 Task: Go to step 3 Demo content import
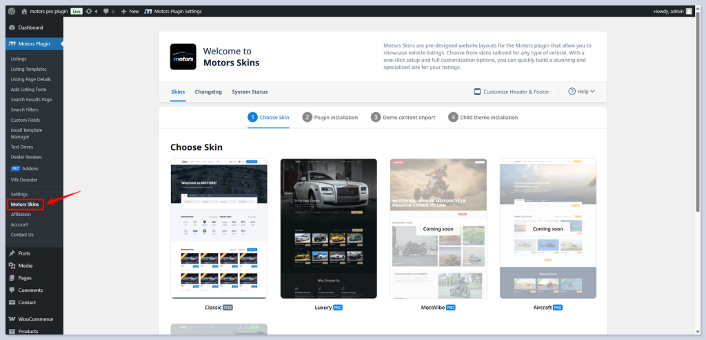403,117
